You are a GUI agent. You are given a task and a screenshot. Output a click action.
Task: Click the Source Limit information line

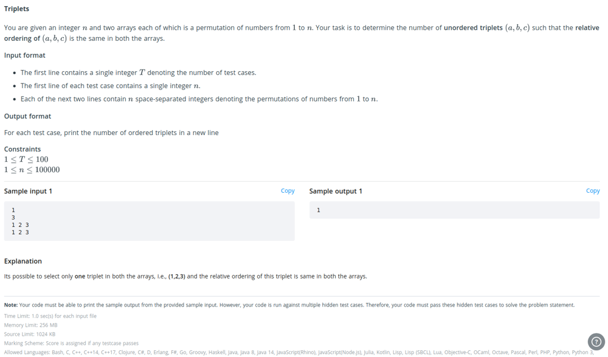(x=30, y=334)
